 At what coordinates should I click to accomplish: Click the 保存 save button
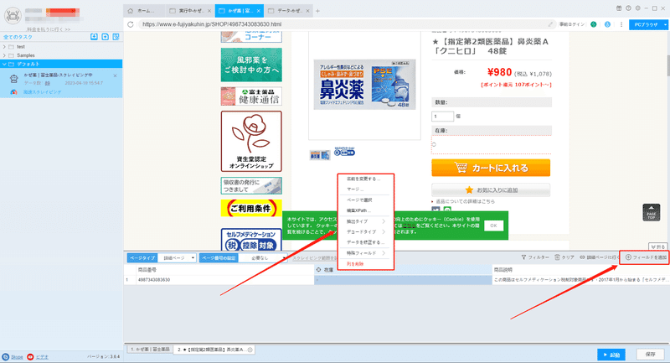[651, 355]
